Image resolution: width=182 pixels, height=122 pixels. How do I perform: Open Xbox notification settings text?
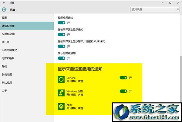(75, 106)
